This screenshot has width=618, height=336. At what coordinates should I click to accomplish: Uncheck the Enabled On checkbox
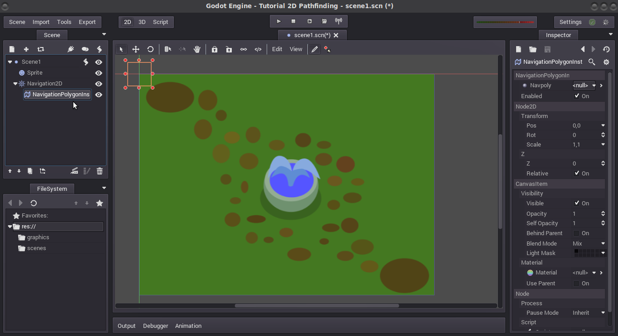(577, 96)
